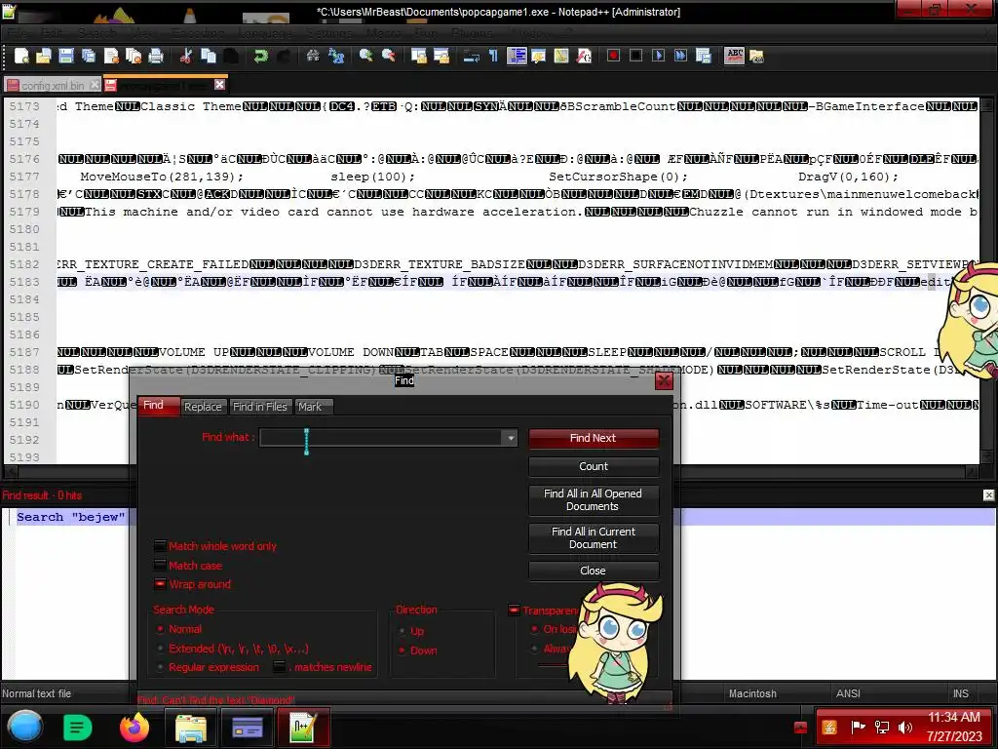Image resolution: width=998 pixels, height=749 pixels.
Task: Click the red Record Macro icon
Action: click(x=614, y=56)
